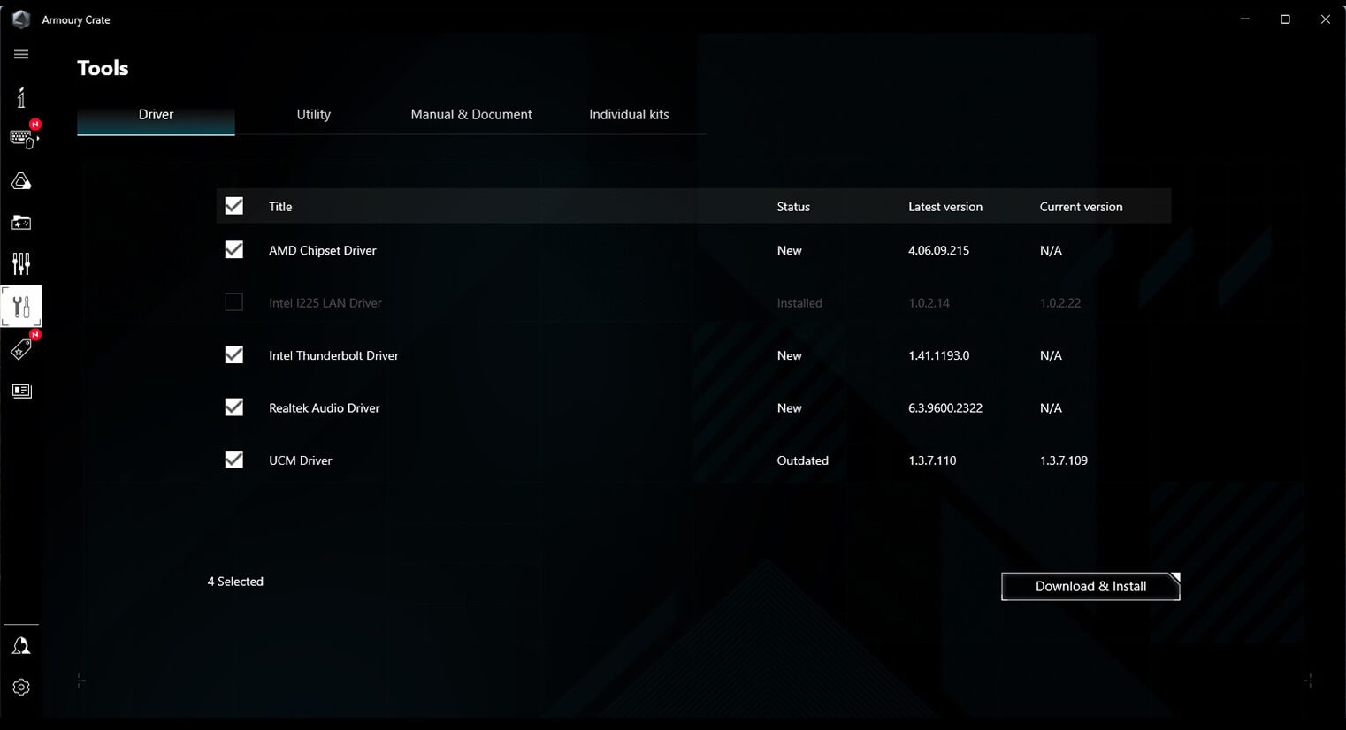Select the Intel I225 LAN Driver title
The image size is (1346, 730).
[x=325, y=303]
